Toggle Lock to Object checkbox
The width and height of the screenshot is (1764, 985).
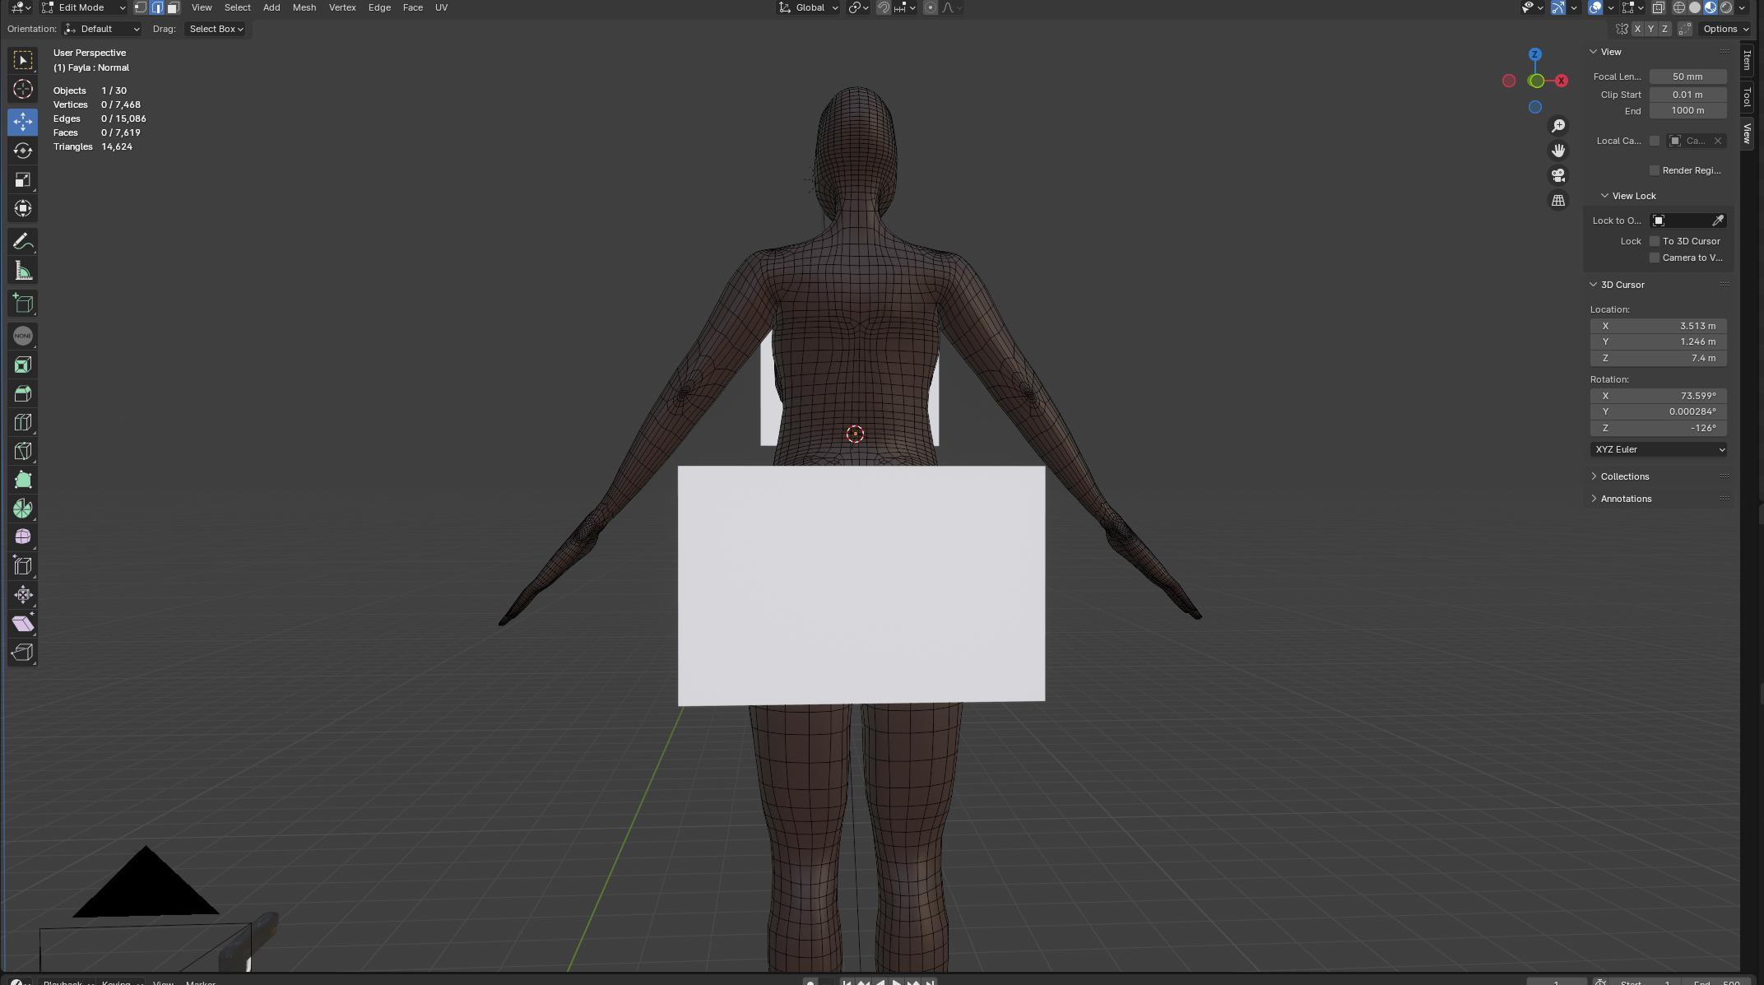tap(1660, 221)
